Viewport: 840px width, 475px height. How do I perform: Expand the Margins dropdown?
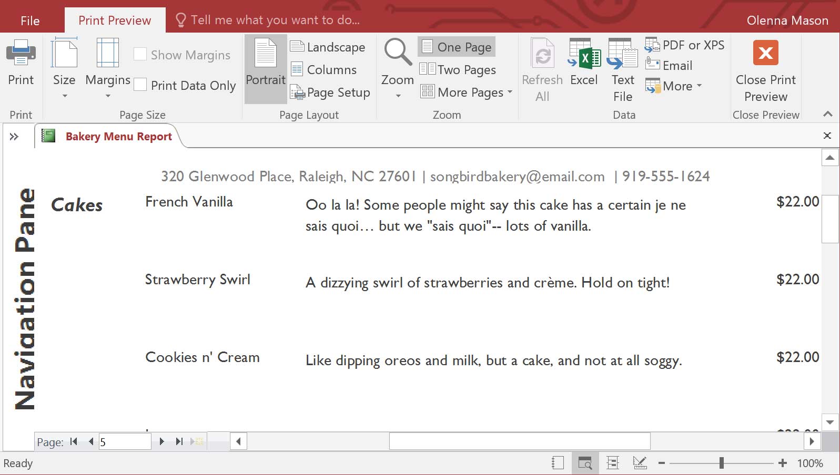point(108,68)
